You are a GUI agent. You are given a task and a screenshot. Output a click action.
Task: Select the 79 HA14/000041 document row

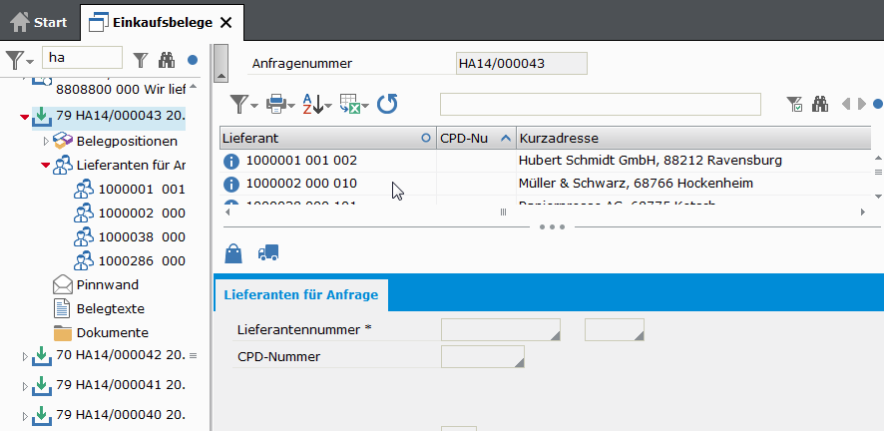click(109, 385)
